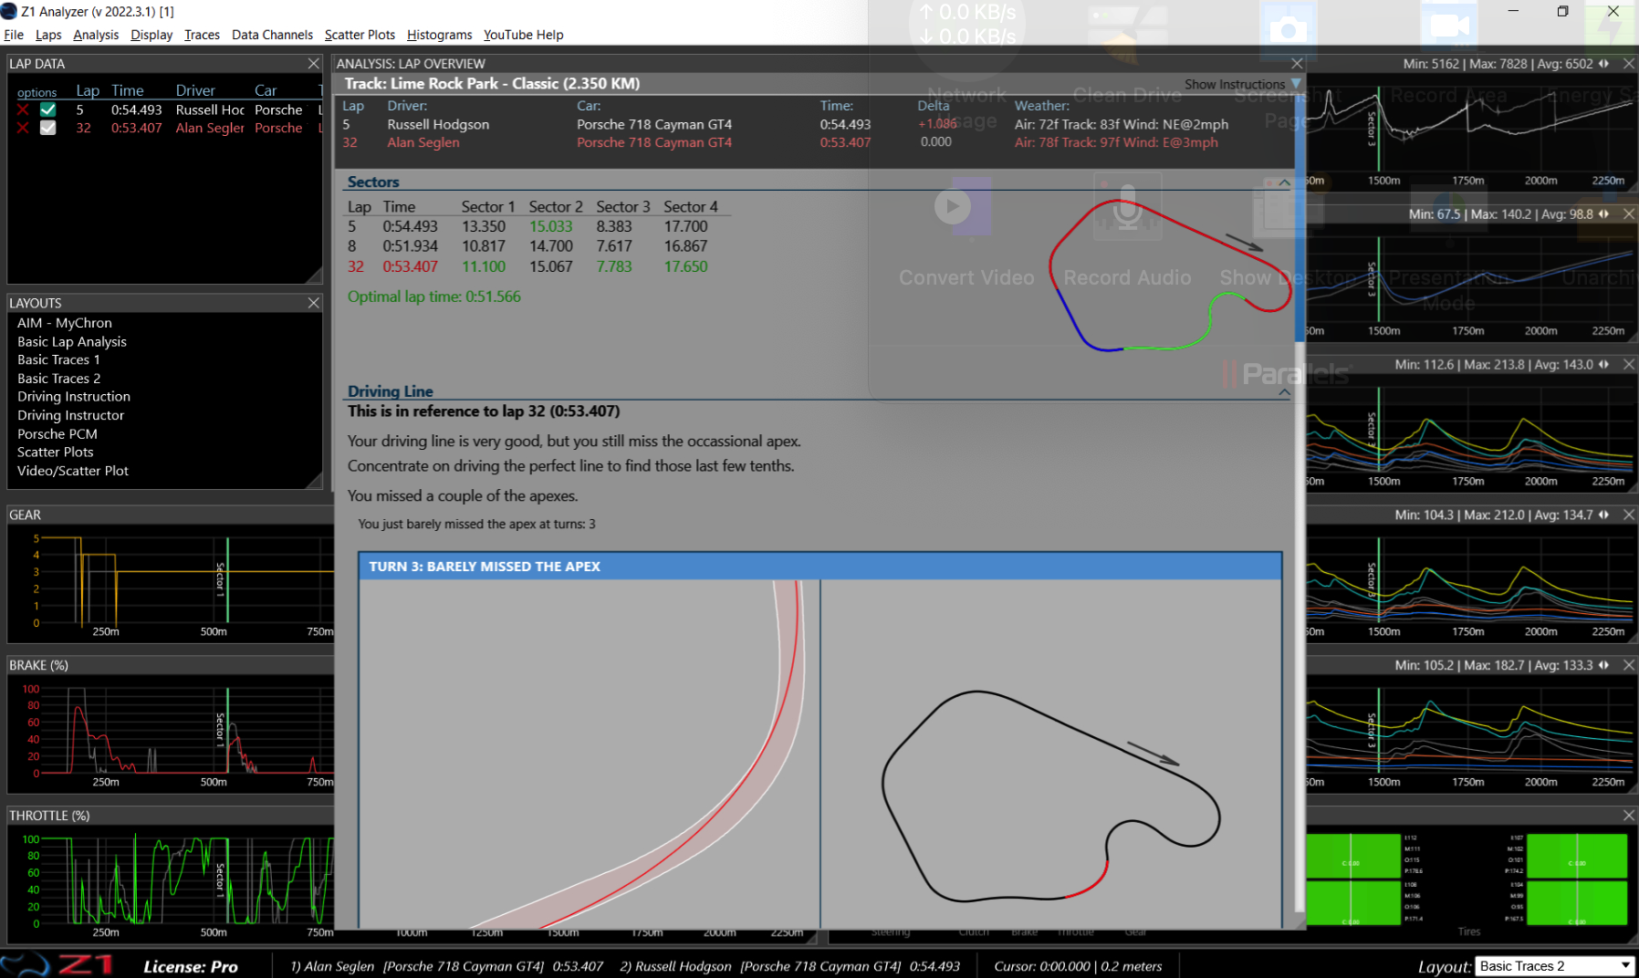Image resolution: width=1639 pixels, height=978 pixels.
Task: Click the options link in Lap Data
Action: (x=37, y=92)
